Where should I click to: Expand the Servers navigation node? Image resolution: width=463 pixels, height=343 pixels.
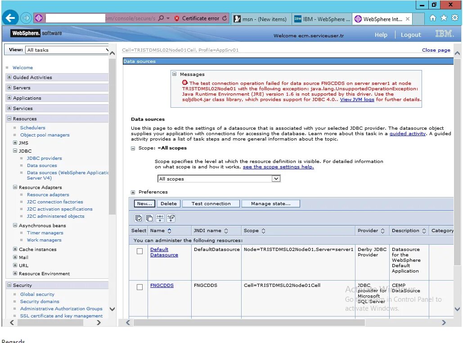[9, 88]
